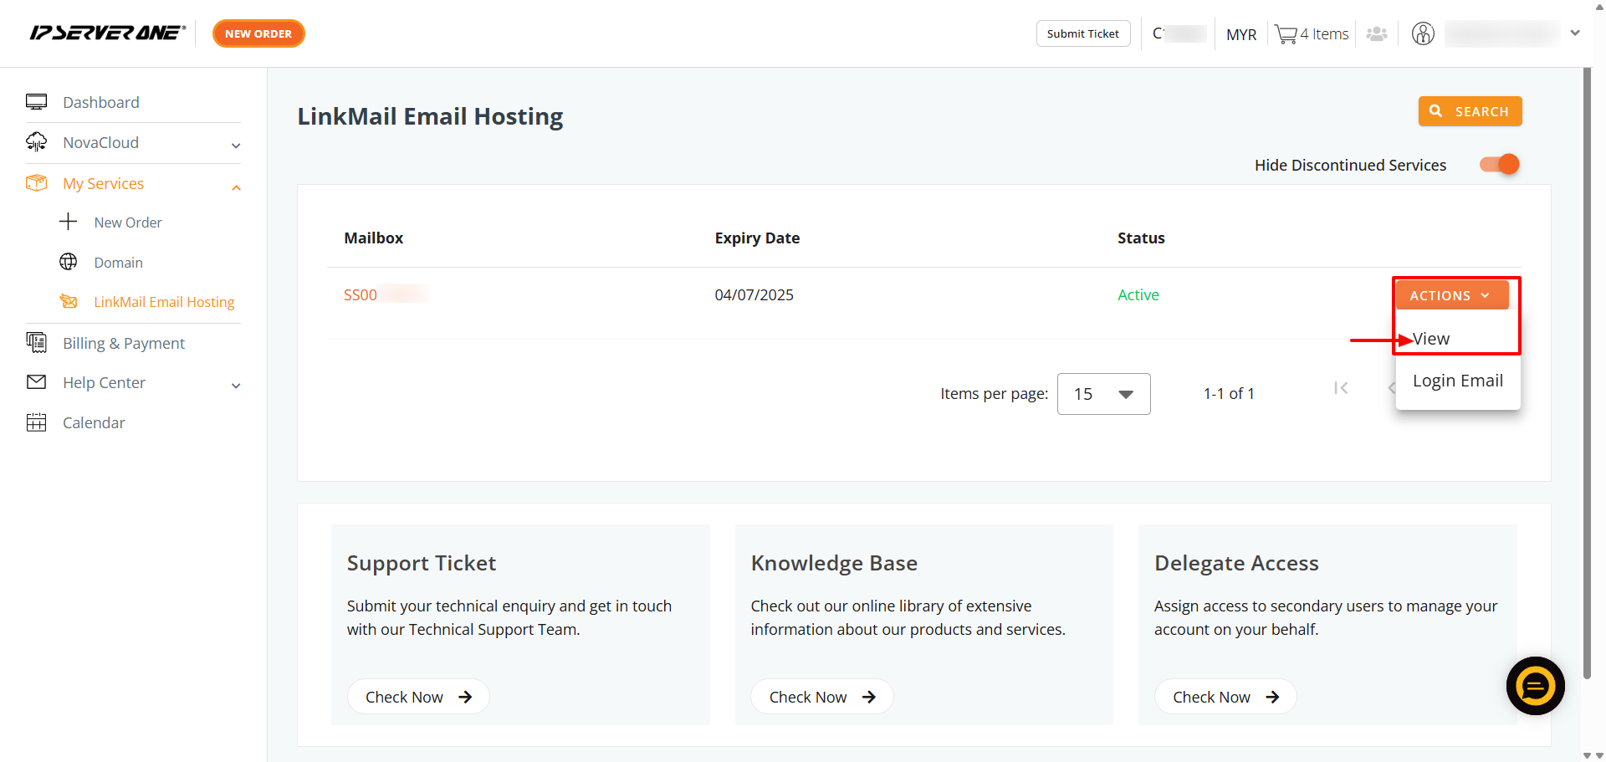This screenshot has height=762, width=1606.
Task: Open LinkMail Email Hosting sidebar item
Action: coord(164,302)
